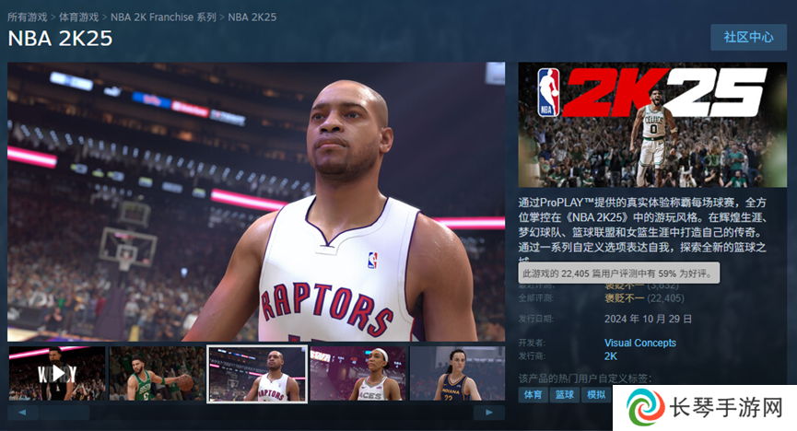Image resolution: width=797 pixels, height=431 pixels.
Task: Click the large Raptors screenshot display
Action: [256, 202]
